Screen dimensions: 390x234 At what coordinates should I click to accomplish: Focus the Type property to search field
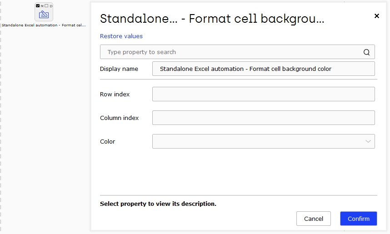point(237,52)
